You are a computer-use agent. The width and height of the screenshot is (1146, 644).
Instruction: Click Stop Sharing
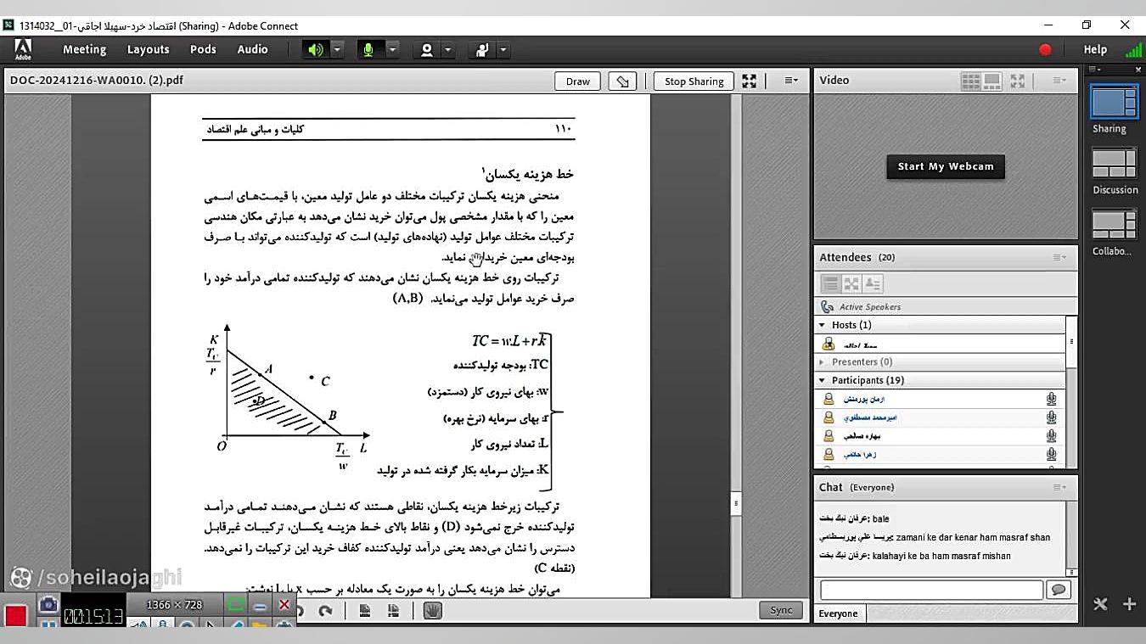coord(694,81)
